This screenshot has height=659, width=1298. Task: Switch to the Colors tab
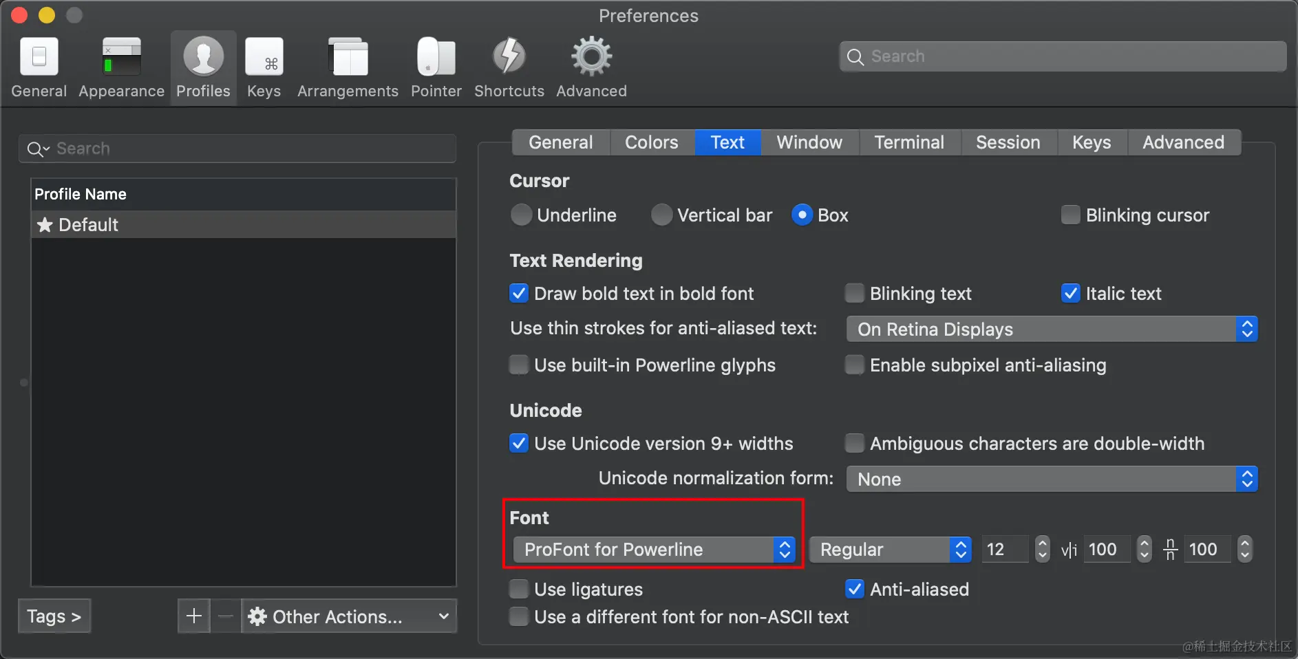651,142
